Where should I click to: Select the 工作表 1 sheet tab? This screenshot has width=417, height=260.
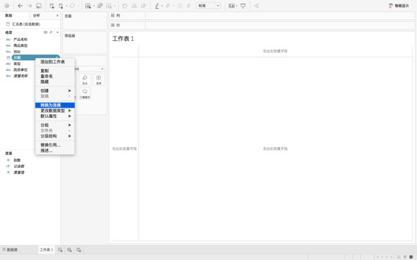pos(46,250)
